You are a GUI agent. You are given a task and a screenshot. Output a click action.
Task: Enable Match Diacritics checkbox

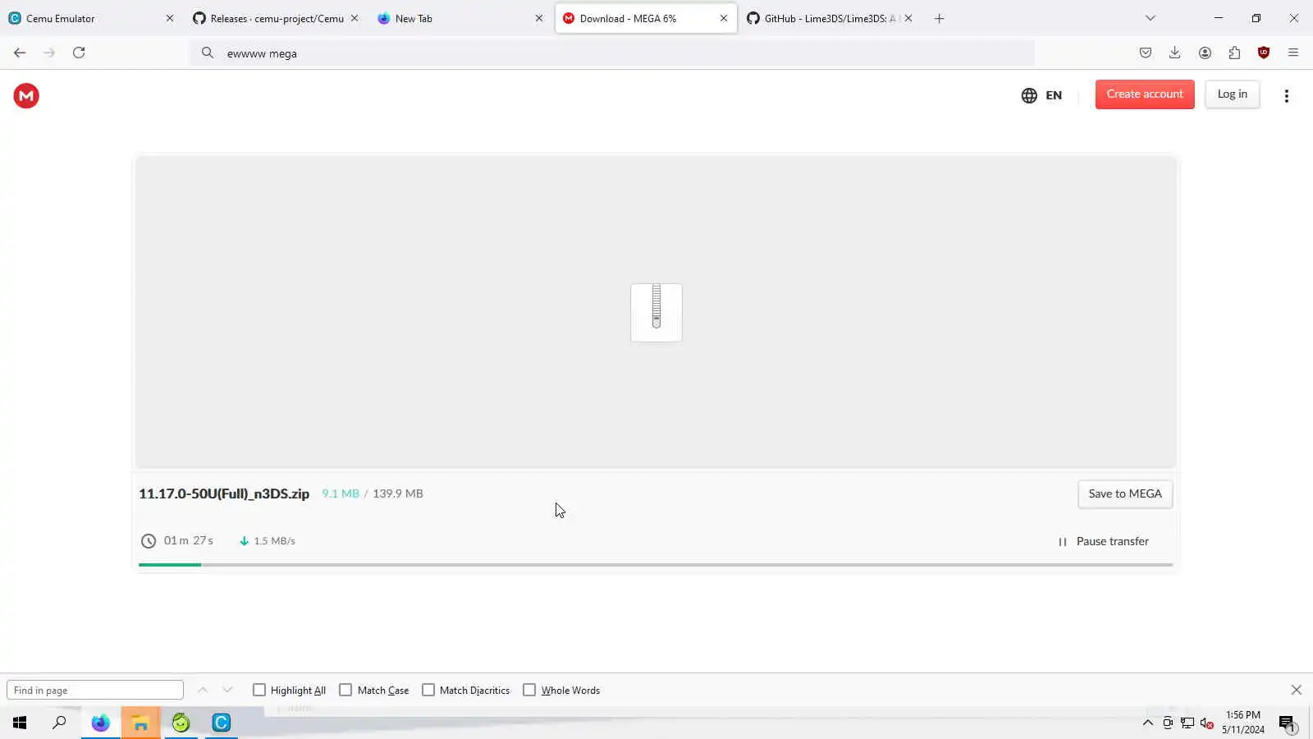(x=428, y=690)
